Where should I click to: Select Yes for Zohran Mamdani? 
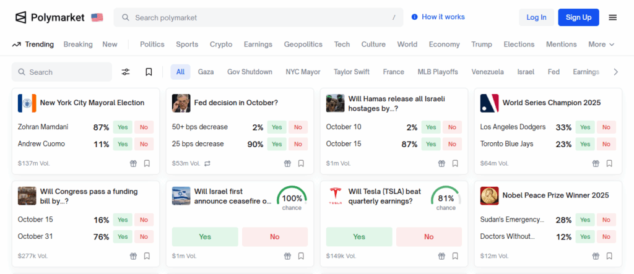tap(123, 127)
